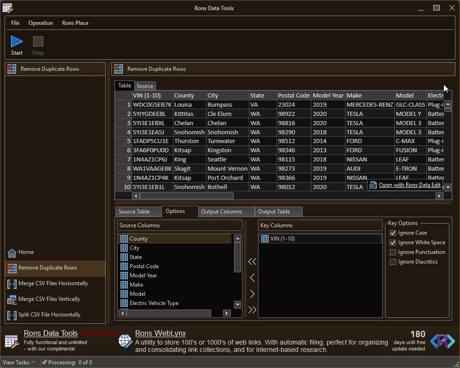Click the Model column icon in list
The image size is (460, 368).
coord(124,294)
